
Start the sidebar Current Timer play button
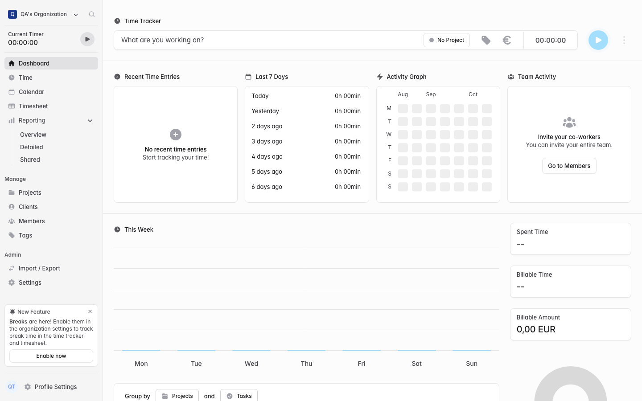(87, 39)
